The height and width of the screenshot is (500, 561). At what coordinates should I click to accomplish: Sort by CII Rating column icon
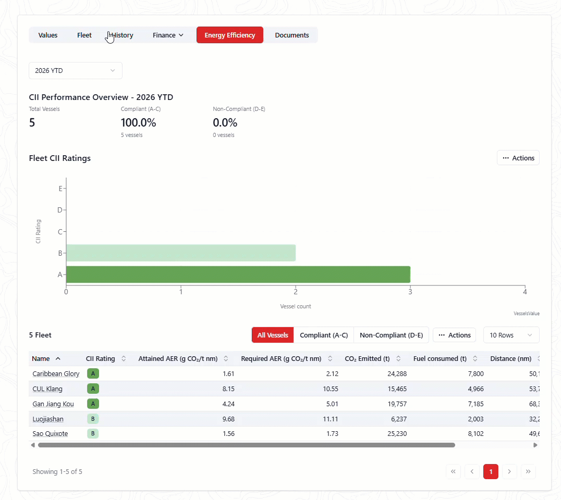coord(124,358)
